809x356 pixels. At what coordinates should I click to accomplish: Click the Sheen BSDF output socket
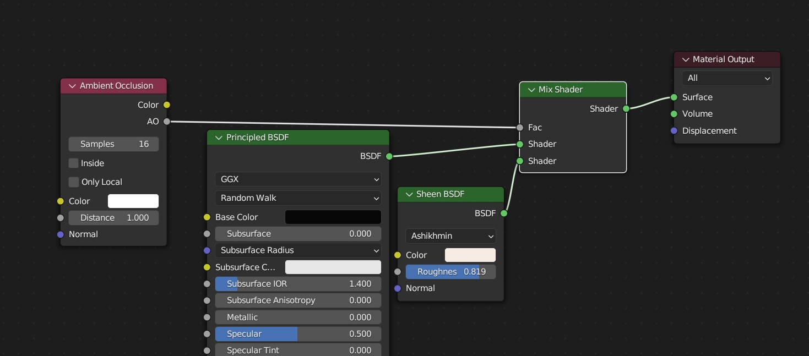click(x=504, y=213)
